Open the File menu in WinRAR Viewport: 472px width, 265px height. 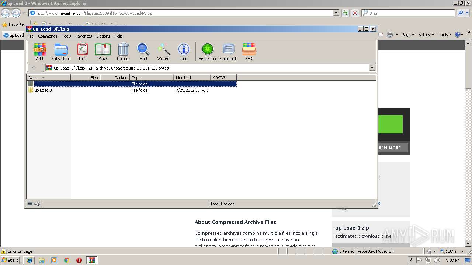click(31, 36)
